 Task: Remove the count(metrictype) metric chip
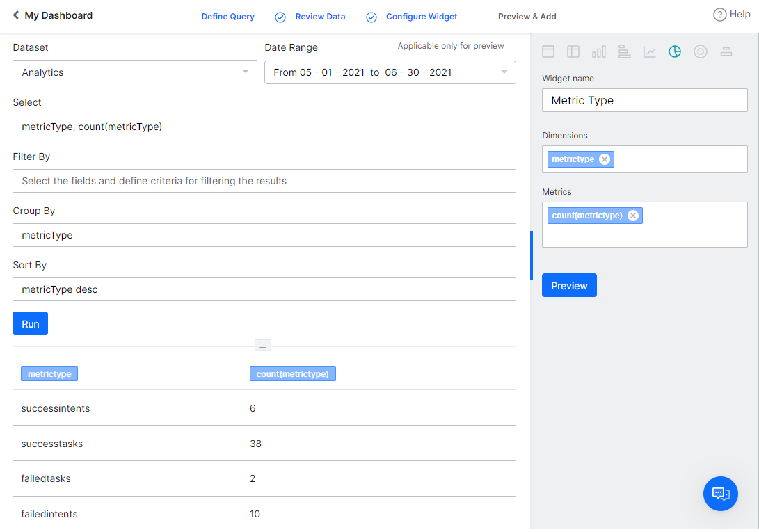tap(632, 215)
